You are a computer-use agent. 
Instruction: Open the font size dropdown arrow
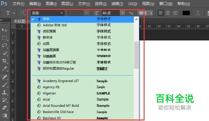point(122,13)
